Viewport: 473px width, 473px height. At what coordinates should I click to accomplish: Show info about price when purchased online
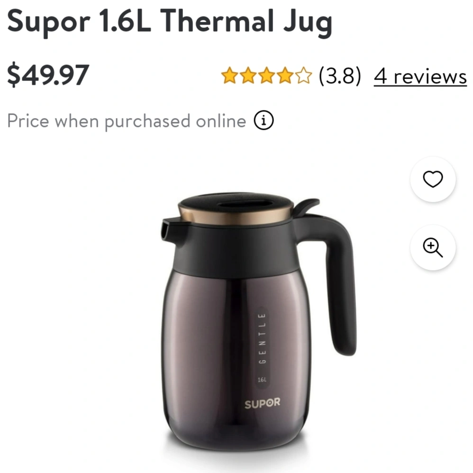click(264, 120)
